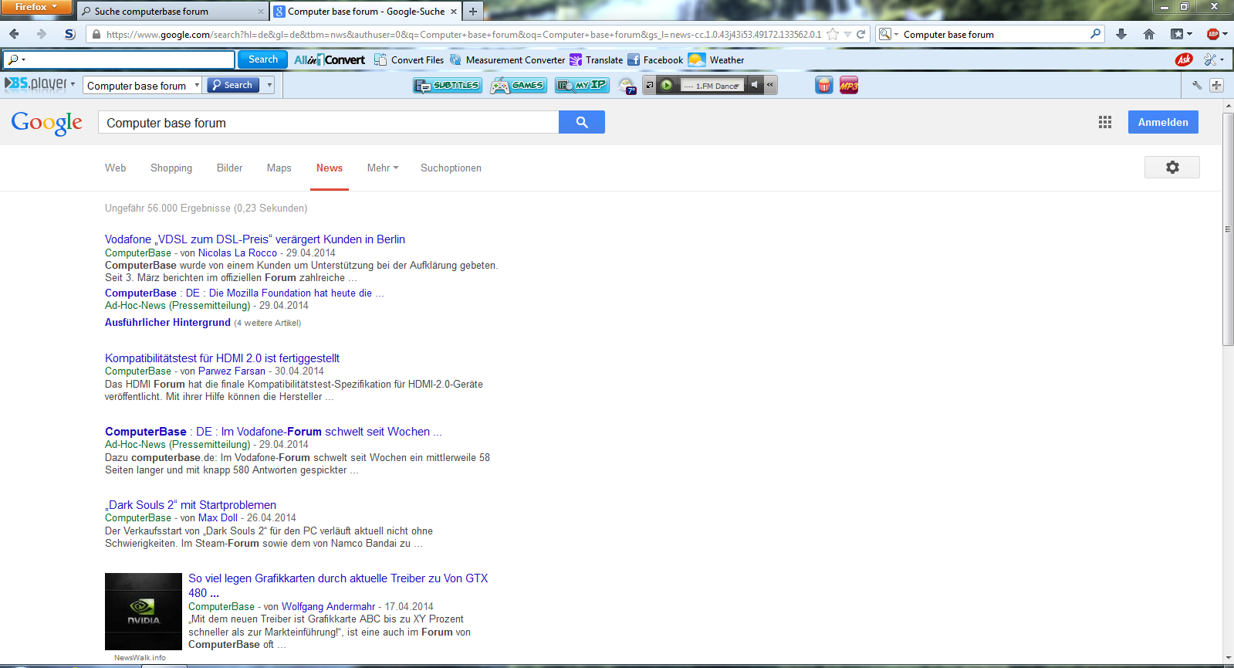Open the Downloads arrow icon

[1121, 34]
